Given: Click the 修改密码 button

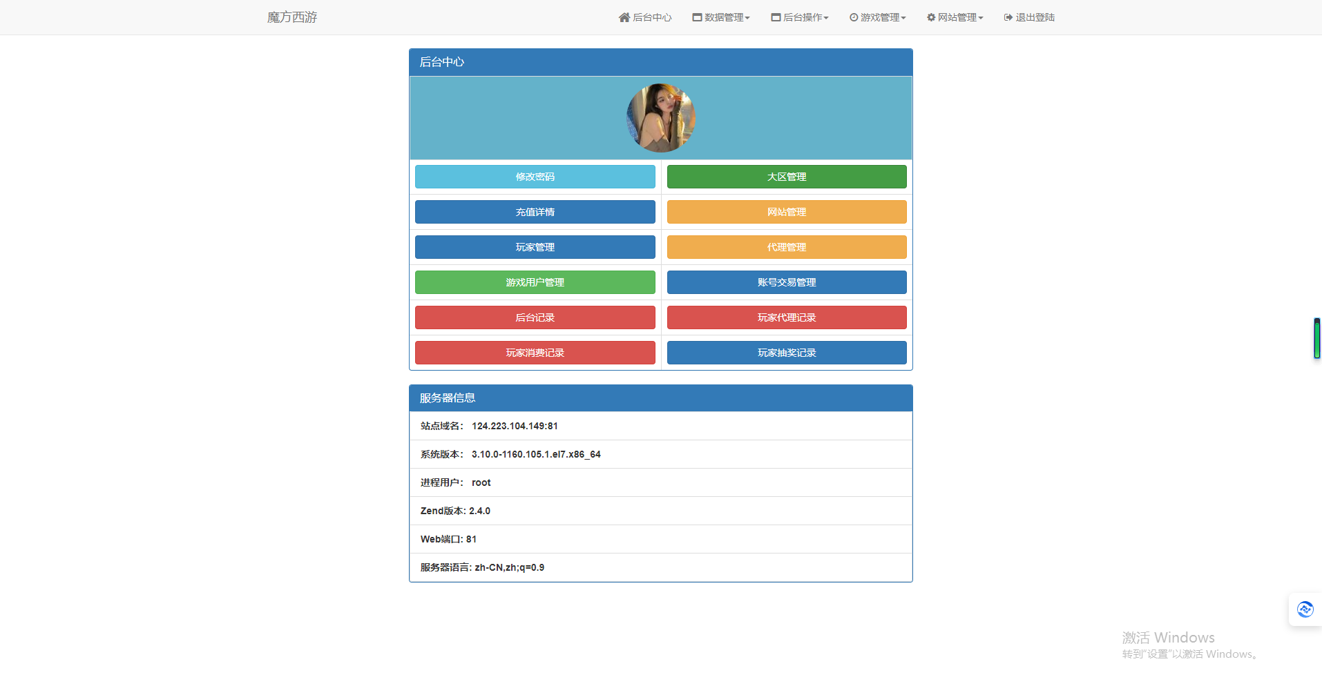Looking at the screenshot, I should pyautogui.click(x=535, y=177).
